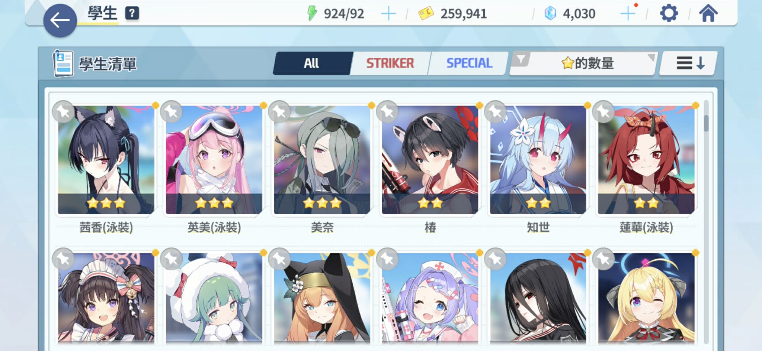Toggle favorite pin on 蓮華(泳裝) card

603,111
